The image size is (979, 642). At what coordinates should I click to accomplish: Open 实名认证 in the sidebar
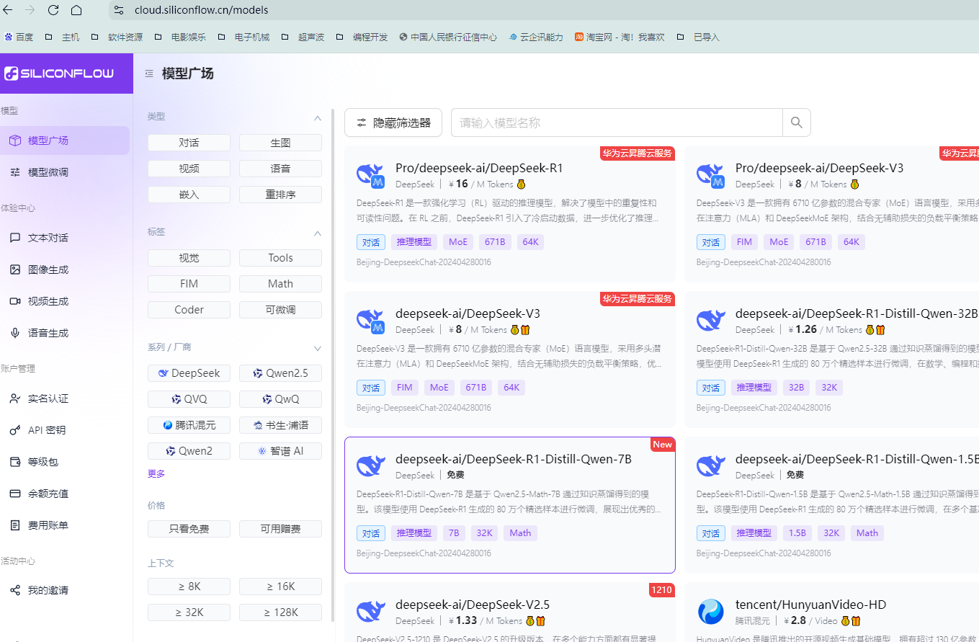(x=65, y=398)
